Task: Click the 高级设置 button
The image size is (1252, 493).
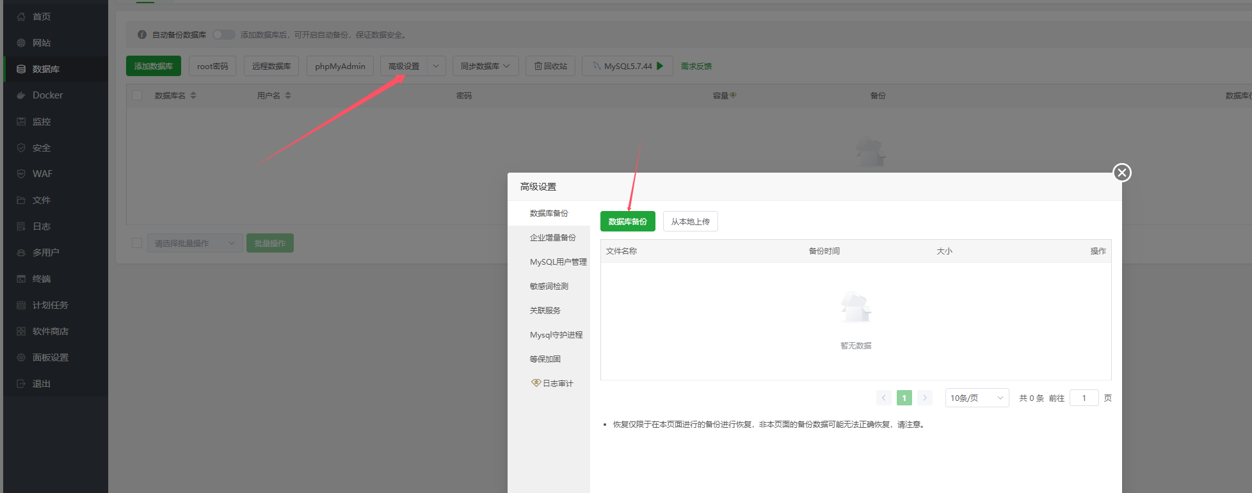Action: tap(404, 66)
